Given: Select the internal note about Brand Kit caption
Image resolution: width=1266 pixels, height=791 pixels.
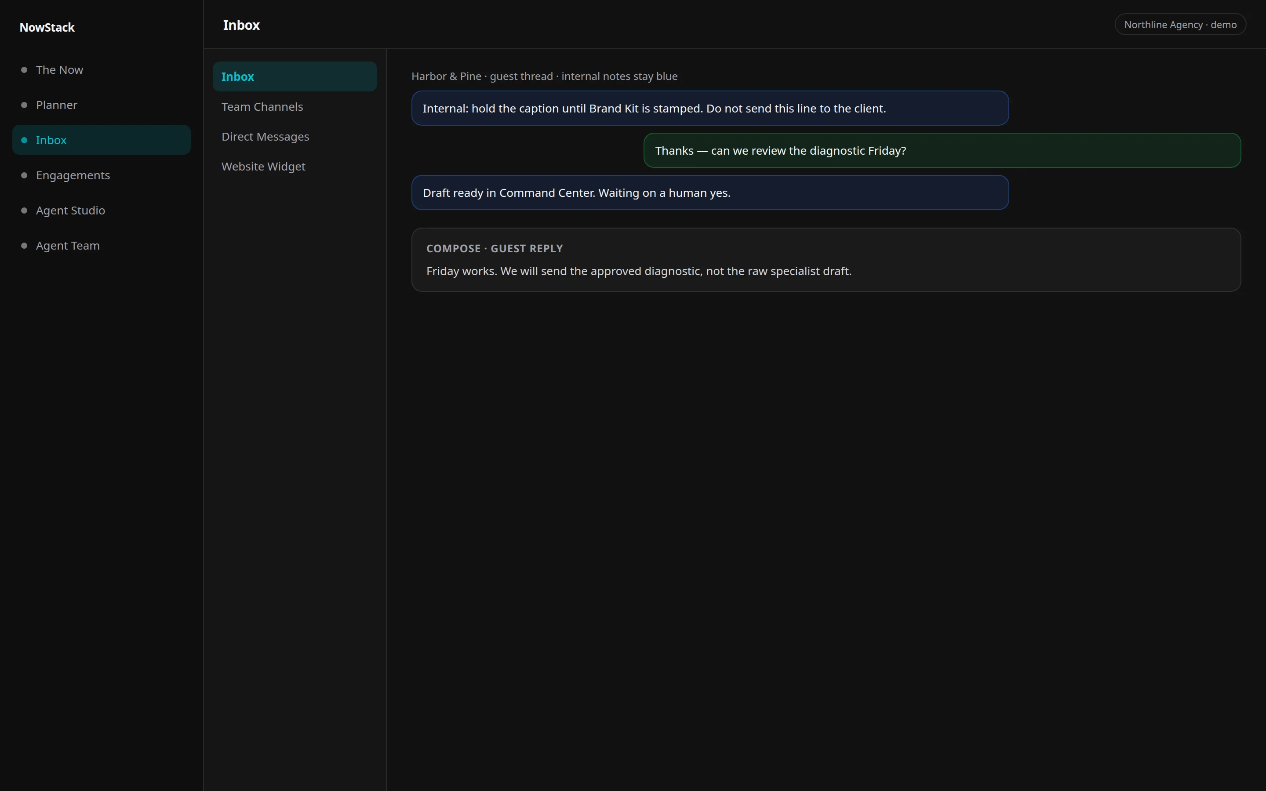Looking at the screenshot, I should (x=710, y=108).
